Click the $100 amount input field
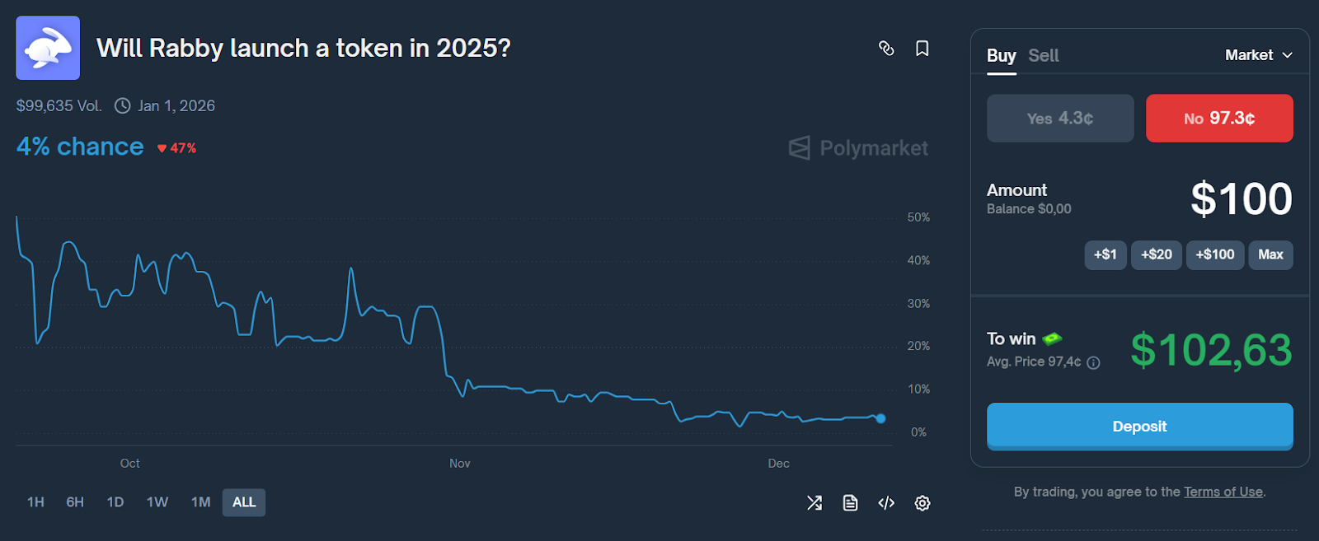This screenshot has width=1319, height=541. coord(1241,199)
